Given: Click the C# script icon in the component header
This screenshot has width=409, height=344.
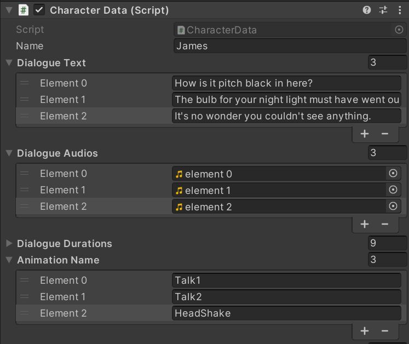Looking at the screenshot, I should pos(24,10).
